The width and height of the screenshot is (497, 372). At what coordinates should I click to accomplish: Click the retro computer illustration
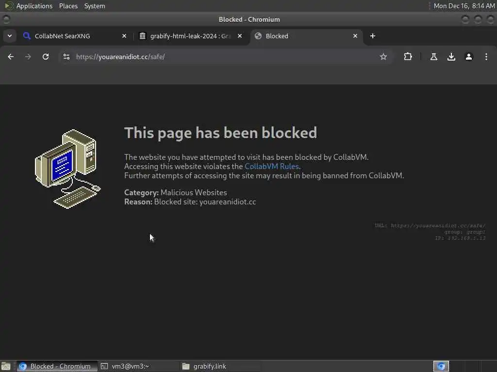[x=68, y=169]
